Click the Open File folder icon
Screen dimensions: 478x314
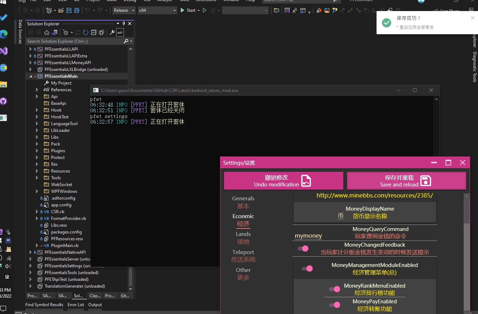61,10
